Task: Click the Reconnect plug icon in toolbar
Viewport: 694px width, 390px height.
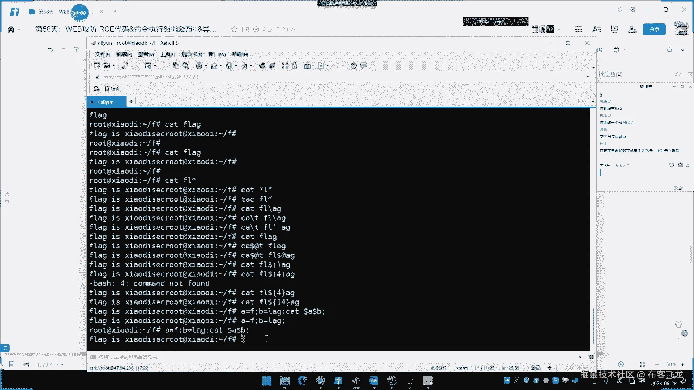Action: [125, 66]
